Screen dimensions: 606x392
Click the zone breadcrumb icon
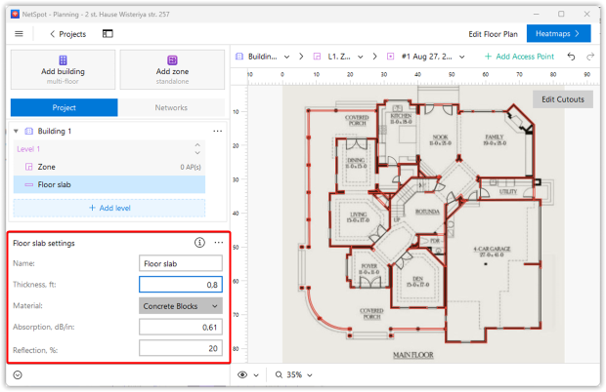(x=317, y=57)
